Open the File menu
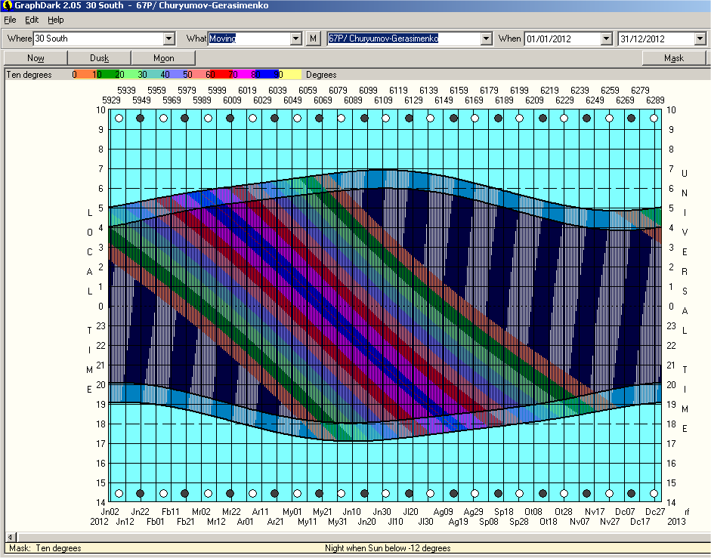This screenshot has width=711, height=558. (10, 20)
